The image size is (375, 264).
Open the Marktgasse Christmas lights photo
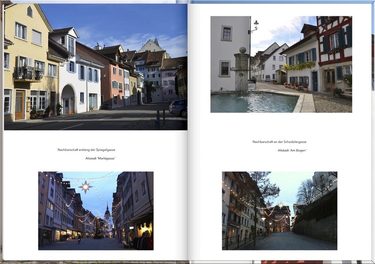[x=96, y=211]
